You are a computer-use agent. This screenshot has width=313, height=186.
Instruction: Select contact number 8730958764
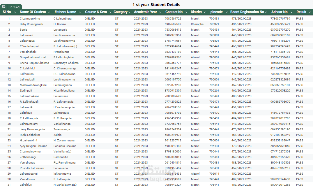click(173, 124)
